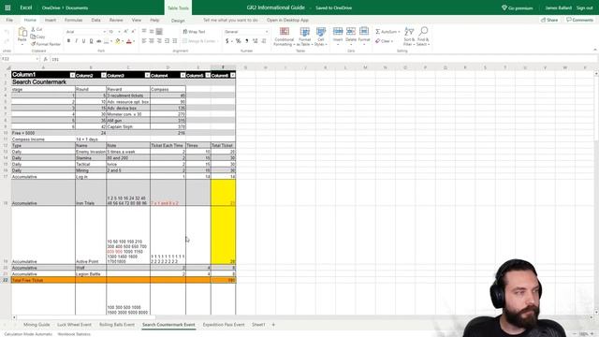Switch to Expedition Pass Event sheet
Viewport: 599px width, 337px height.
(x=224, y=325)
